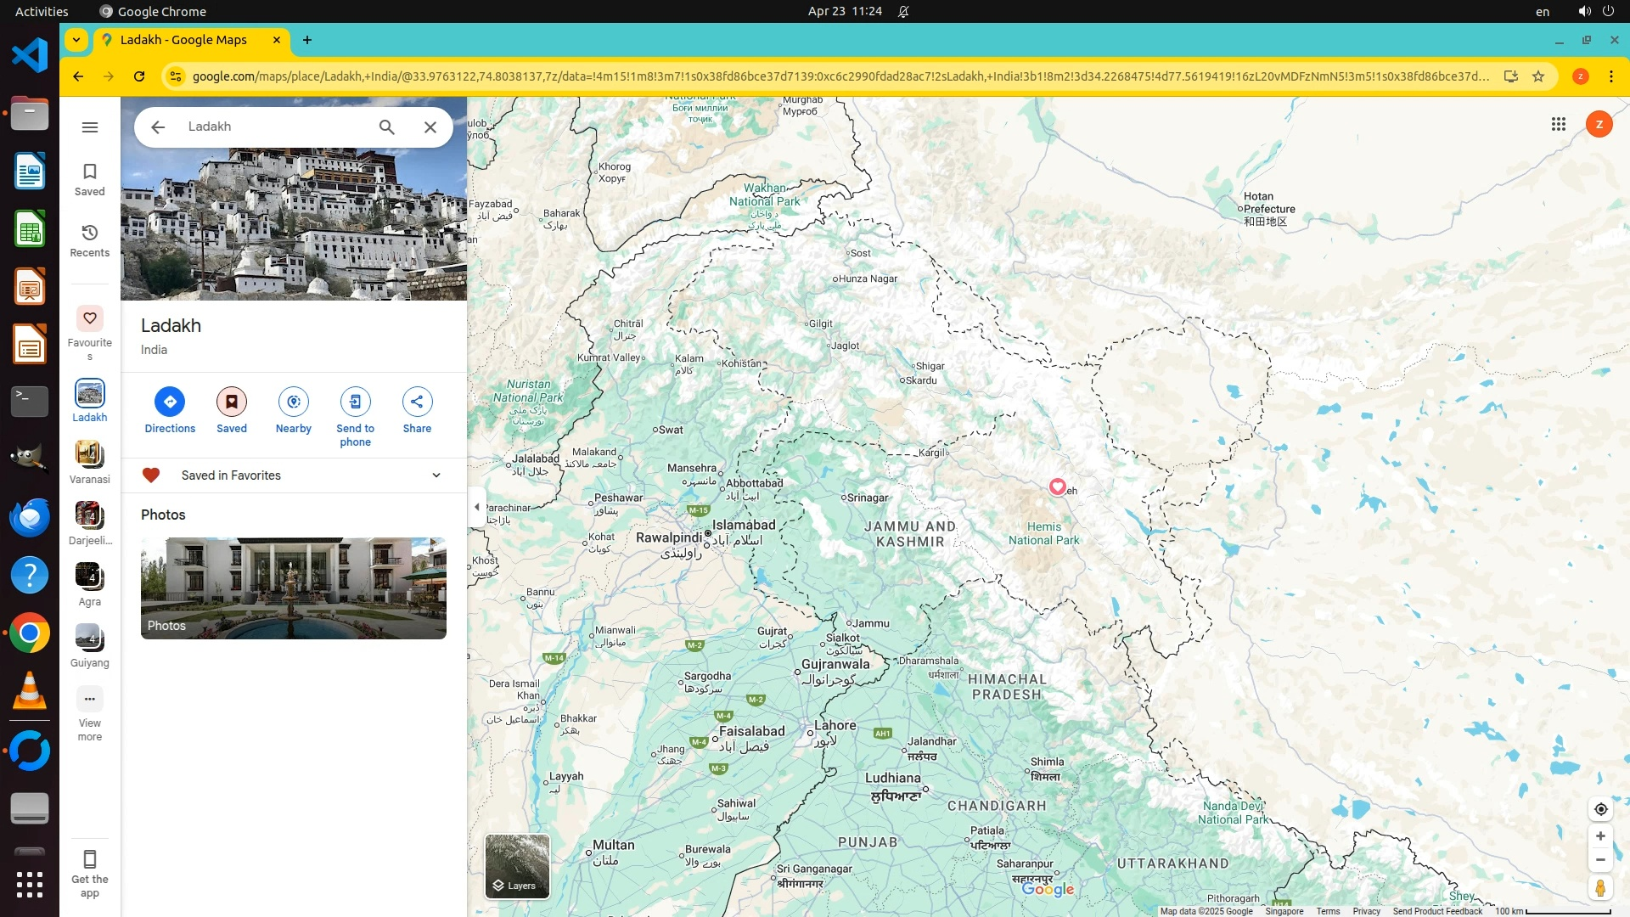Open the Terms link

point(1328,911)
